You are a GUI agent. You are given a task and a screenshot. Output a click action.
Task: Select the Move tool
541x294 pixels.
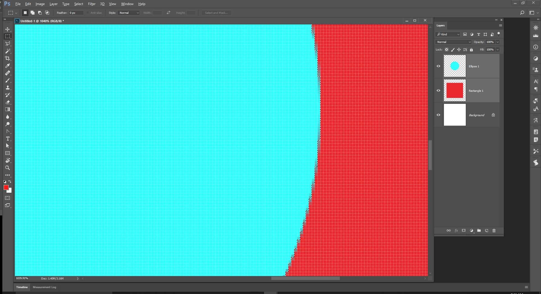[x=8, y=29]
